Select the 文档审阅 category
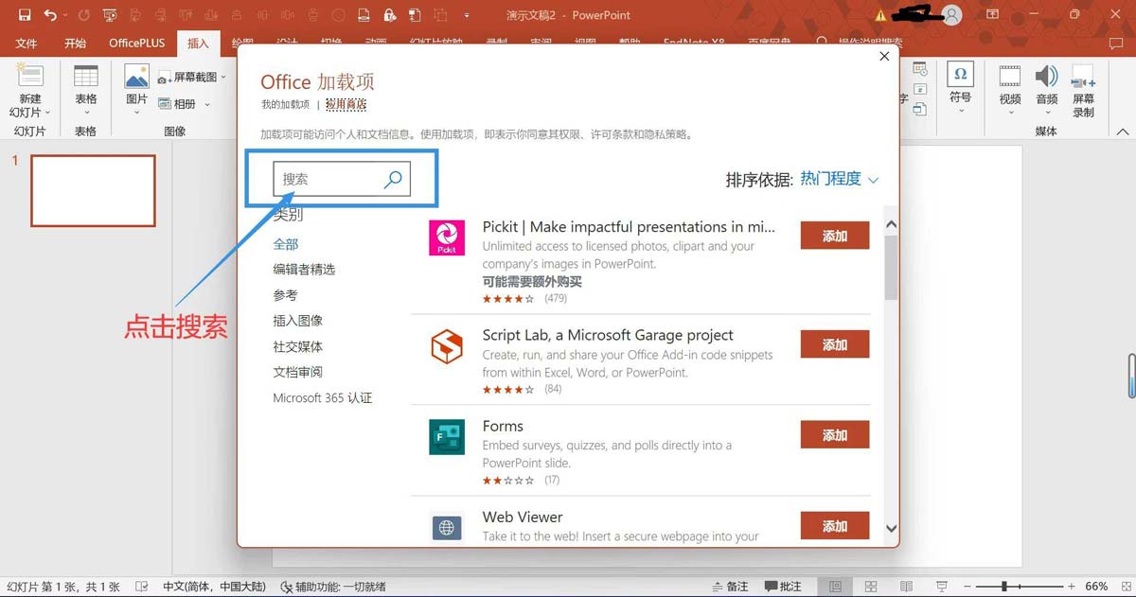 pos(298,372)
